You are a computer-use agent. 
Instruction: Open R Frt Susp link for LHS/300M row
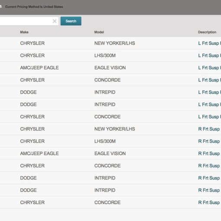point(209,141)
